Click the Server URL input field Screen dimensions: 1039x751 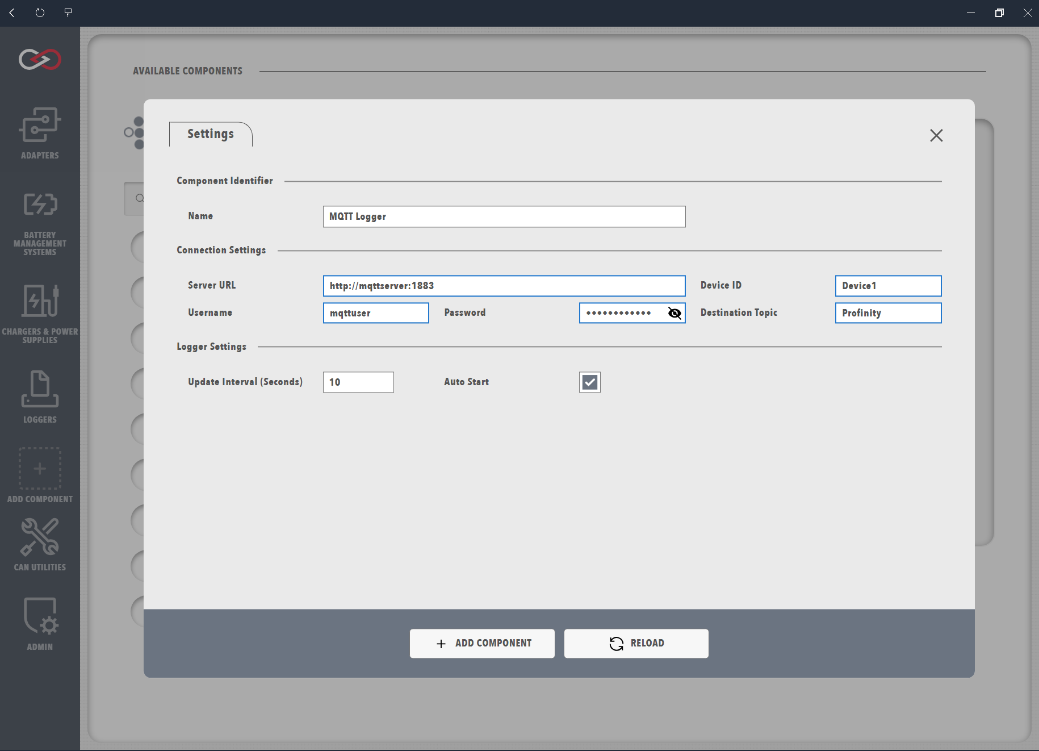point(504,286)
